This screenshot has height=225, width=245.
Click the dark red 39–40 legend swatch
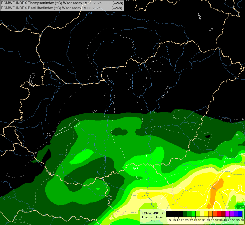223,214
